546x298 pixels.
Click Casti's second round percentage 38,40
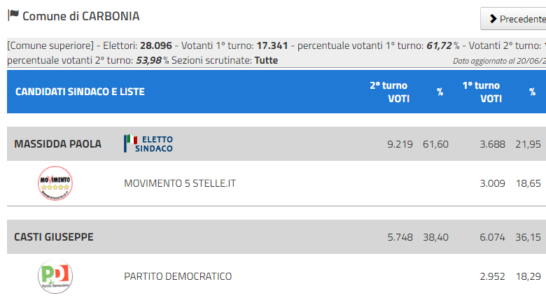click(435, 237)
